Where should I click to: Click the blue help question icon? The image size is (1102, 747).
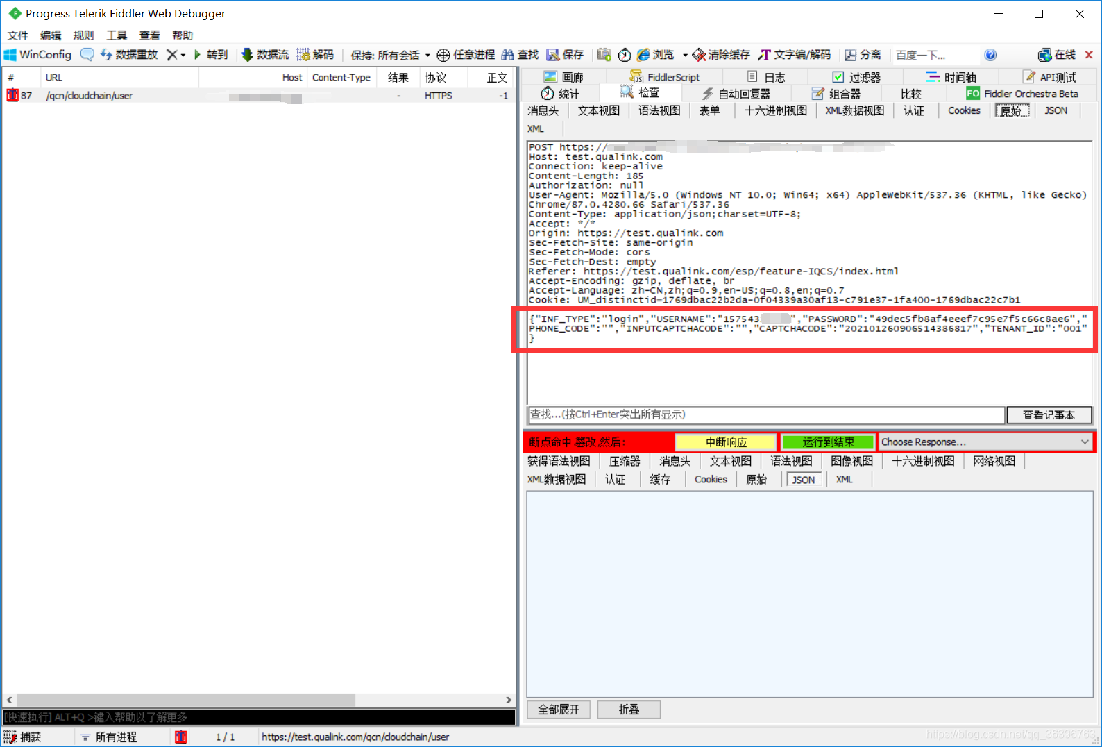pyautogui.click(x=990, y=55)
